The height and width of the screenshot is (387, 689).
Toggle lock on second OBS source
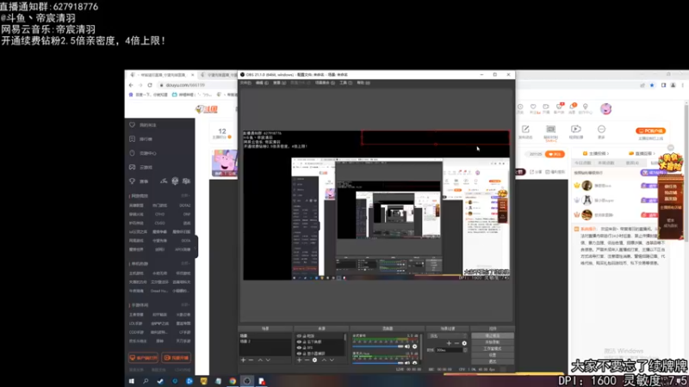[304, 341]
